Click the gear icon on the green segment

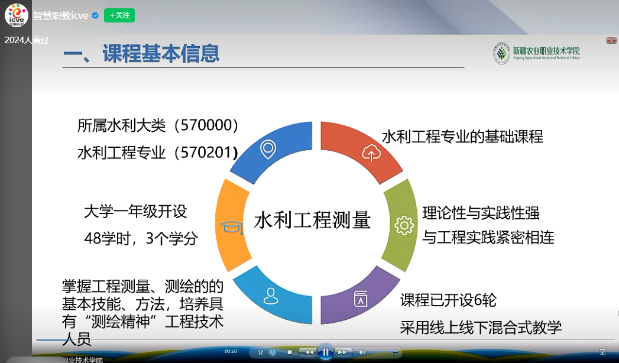[x=404, y=225]
